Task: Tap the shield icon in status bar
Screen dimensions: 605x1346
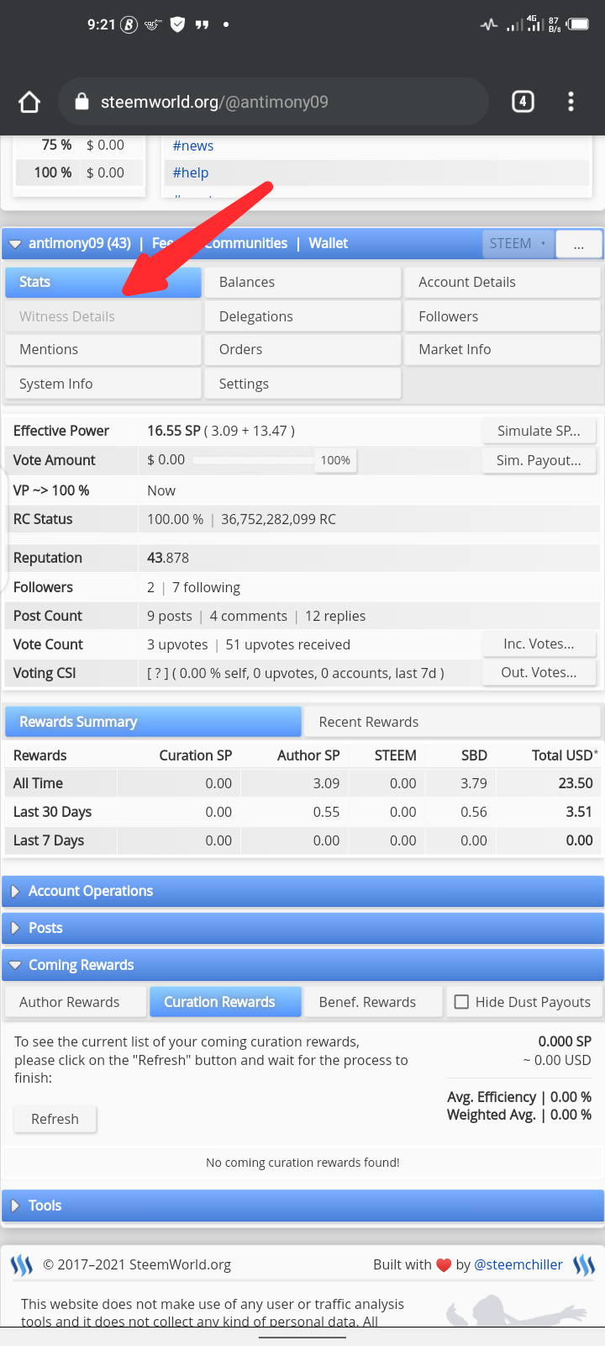Action: tap(177, 24)
